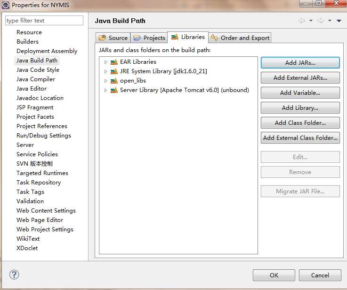Select the EAR Libraries entry text
This screenshot has width=347, height=290.
click(138, 62)
